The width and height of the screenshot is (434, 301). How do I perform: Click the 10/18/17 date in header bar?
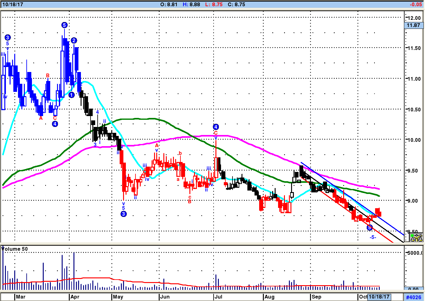tap(13, 4)
